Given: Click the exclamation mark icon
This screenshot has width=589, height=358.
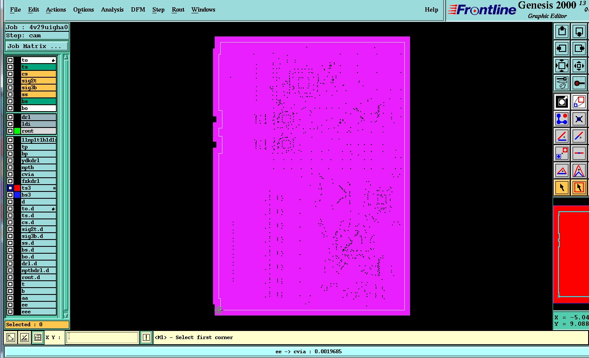Looking at the screenshot, I should click(146, 337).
